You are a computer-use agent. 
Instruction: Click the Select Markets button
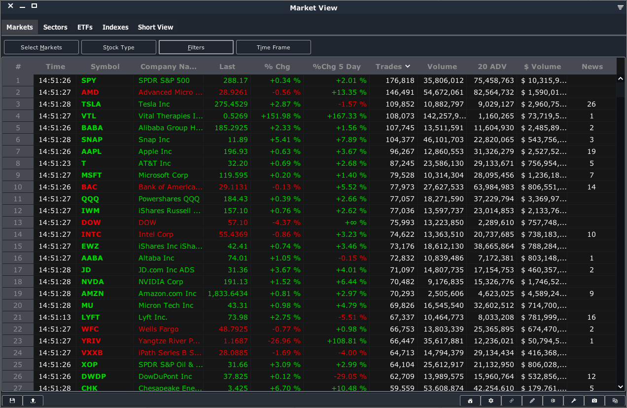pos(41,47)
